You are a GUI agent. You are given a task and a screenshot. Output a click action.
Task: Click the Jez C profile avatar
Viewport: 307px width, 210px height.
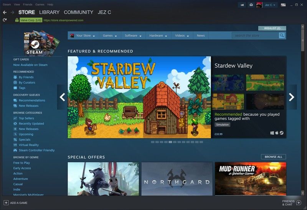[259, 5]
